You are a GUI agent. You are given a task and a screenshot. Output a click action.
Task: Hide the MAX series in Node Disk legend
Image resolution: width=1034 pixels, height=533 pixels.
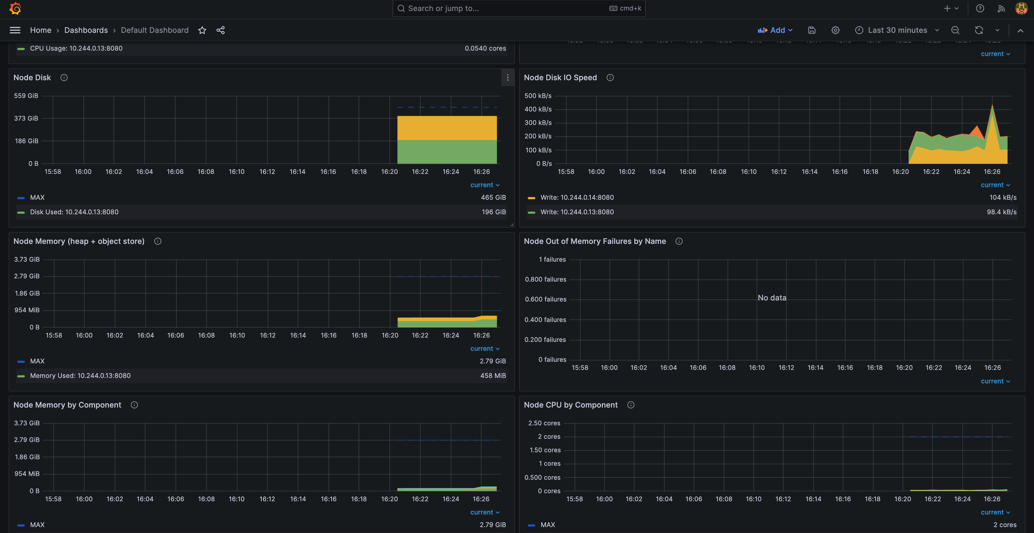pos(37,197)
